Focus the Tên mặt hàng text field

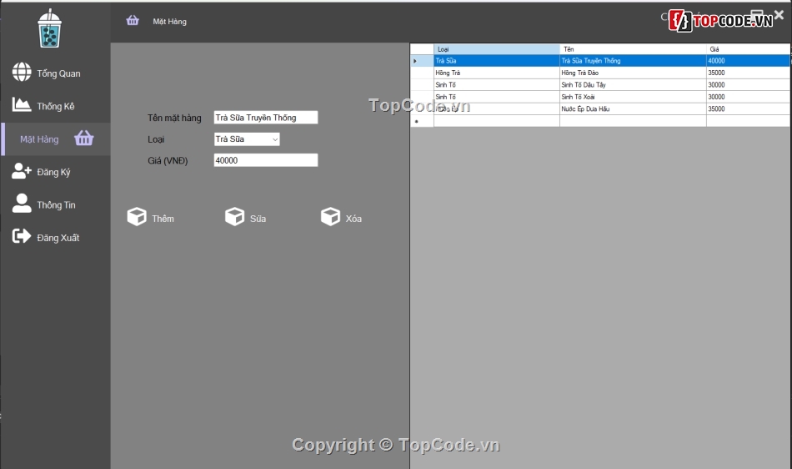(x=265, y=118)
